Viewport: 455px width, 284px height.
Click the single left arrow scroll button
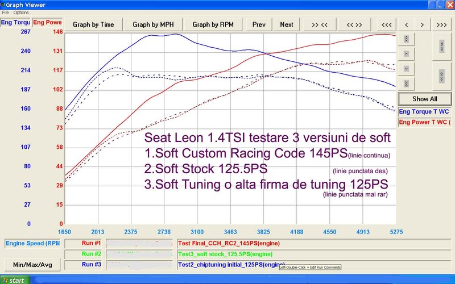point(406,24)
